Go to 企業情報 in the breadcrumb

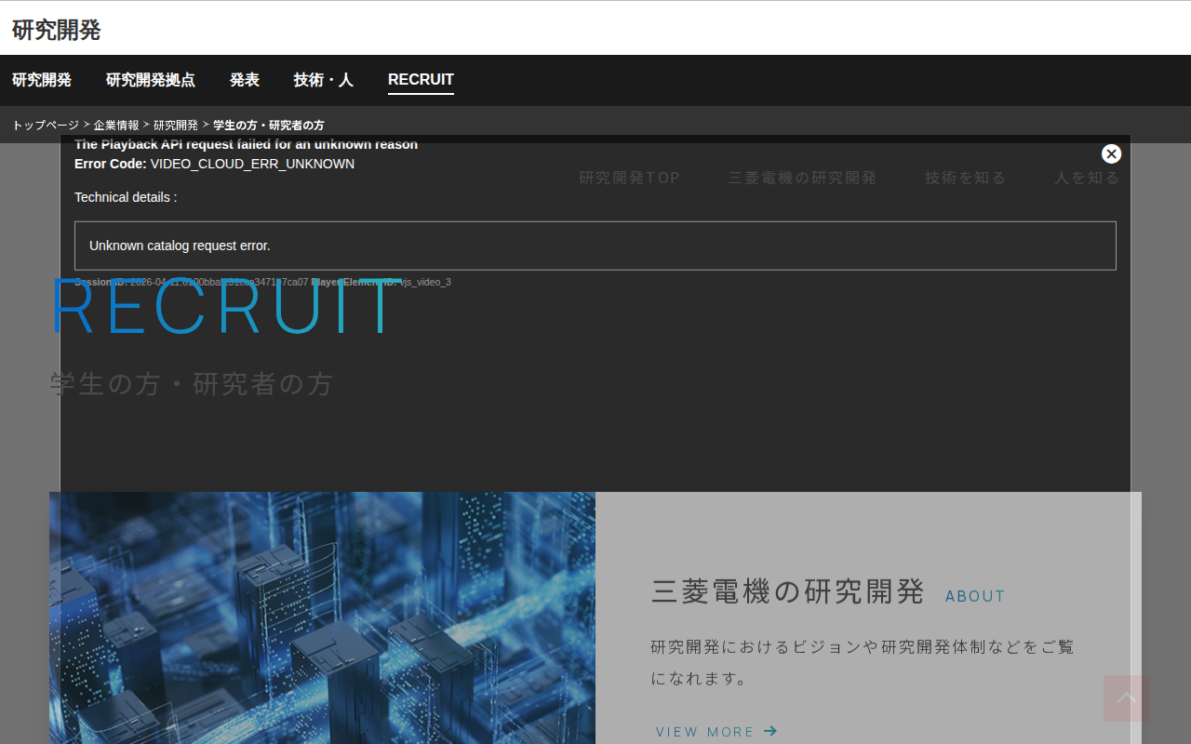(116, 125)
